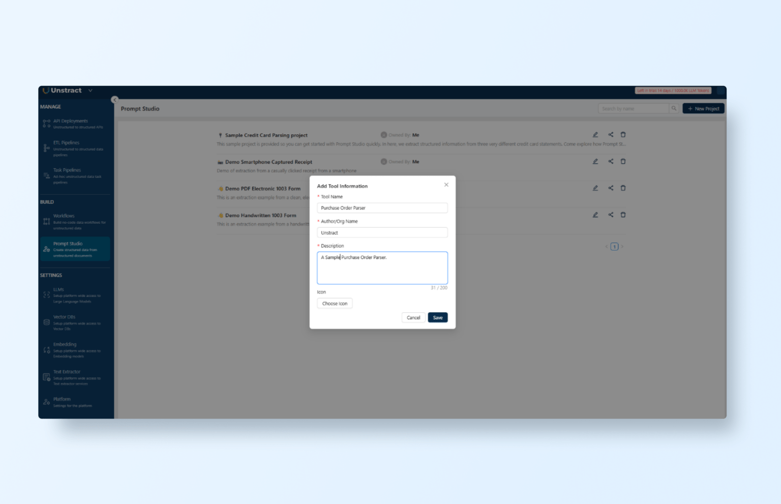Go to Vector DBs settings
781x504 pixels.
pos(75,322)
